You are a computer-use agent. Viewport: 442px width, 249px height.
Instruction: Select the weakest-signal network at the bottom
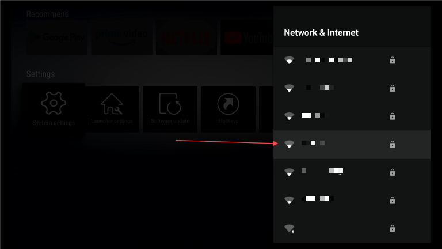pos(352,228)
